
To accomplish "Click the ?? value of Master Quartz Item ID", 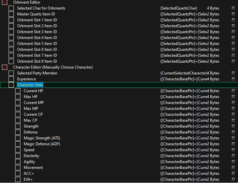I will [x=233, y=14].
